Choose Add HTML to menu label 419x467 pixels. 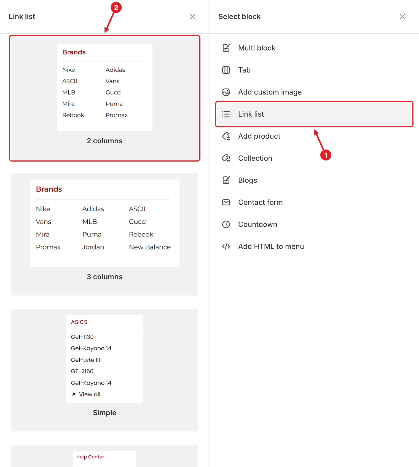[271, 246]
